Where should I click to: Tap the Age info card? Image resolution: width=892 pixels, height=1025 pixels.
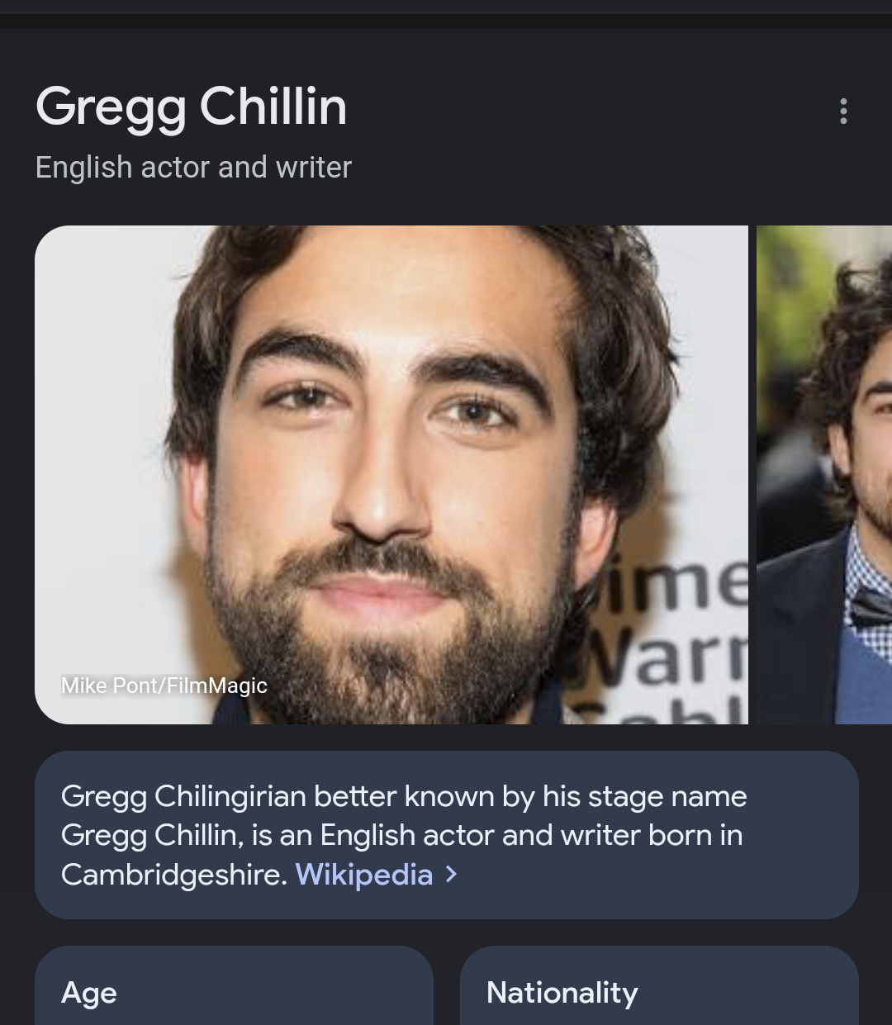pyautogui.click(x=234, y=986)
